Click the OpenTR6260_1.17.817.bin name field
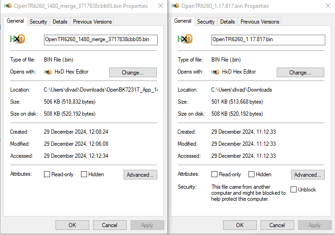Image resolution: width=335 pixels, height=235 pixels. pos(268,40)
